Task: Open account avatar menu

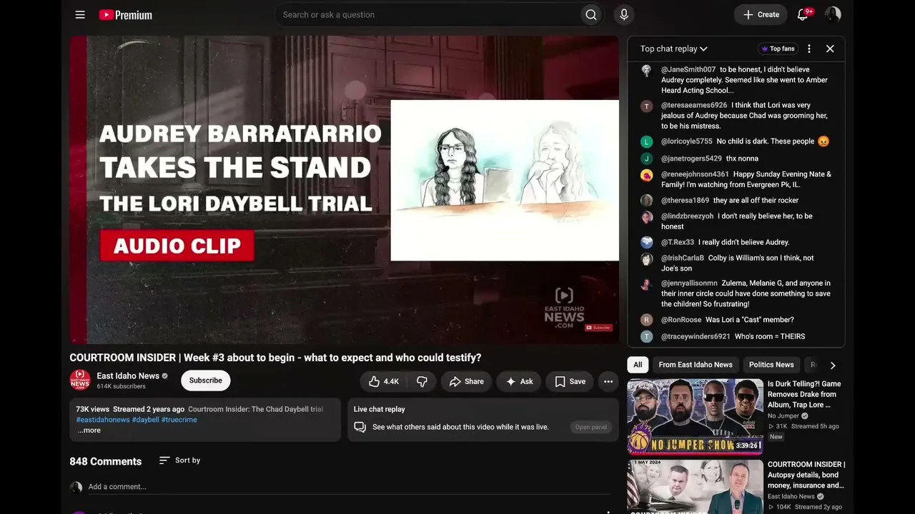Action: point(833,14)
